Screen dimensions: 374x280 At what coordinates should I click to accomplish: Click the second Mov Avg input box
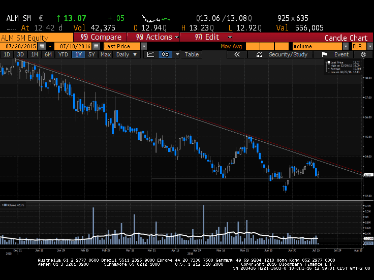[x=267, y=46]
